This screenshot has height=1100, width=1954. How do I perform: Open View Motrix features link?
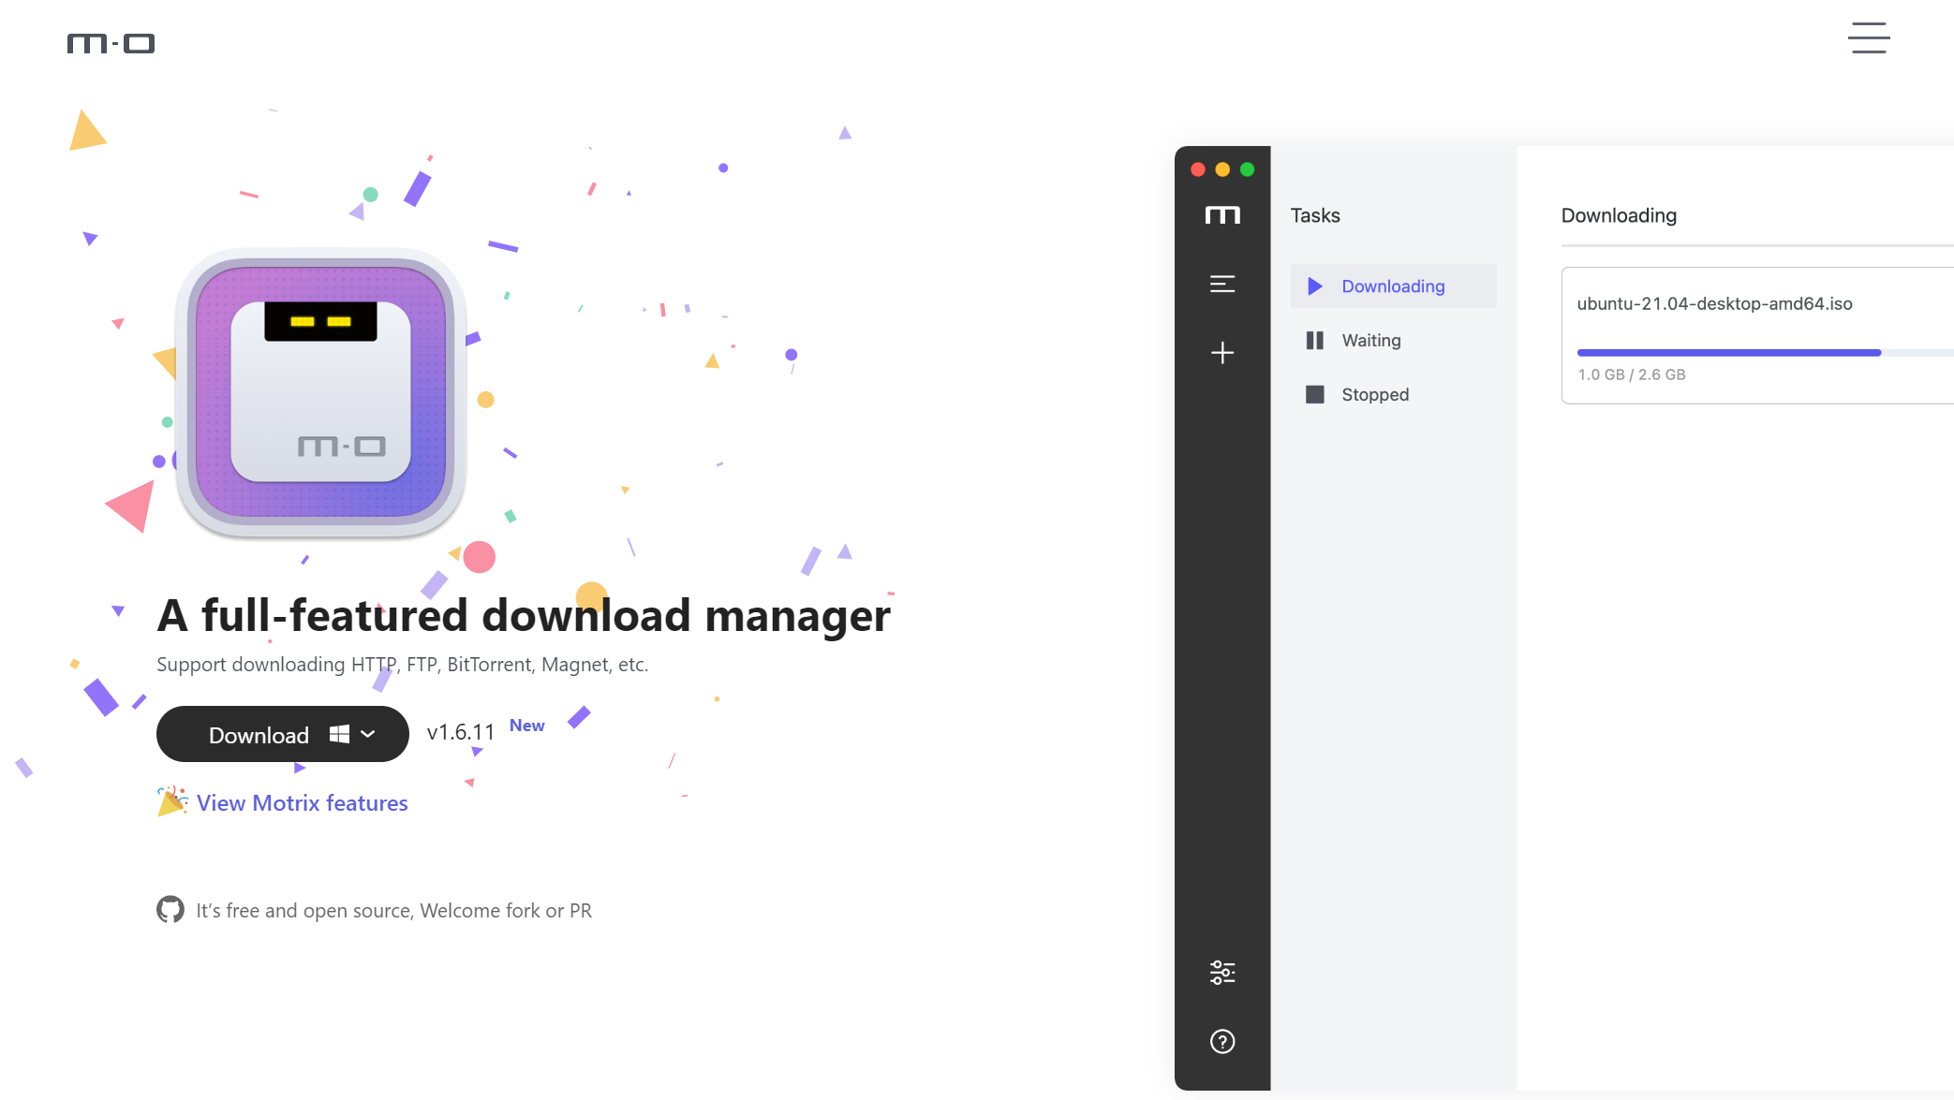302,803
